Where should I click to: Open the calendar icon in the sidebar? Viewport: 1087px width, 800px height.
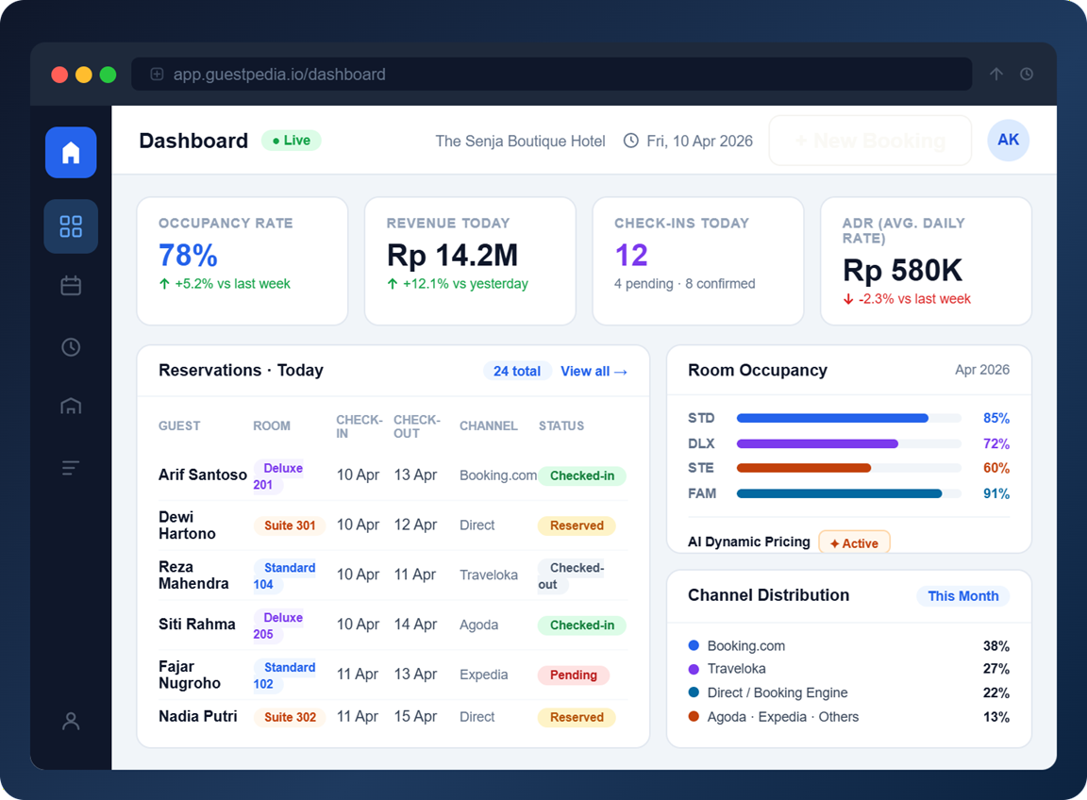click(x=71, y=285)
